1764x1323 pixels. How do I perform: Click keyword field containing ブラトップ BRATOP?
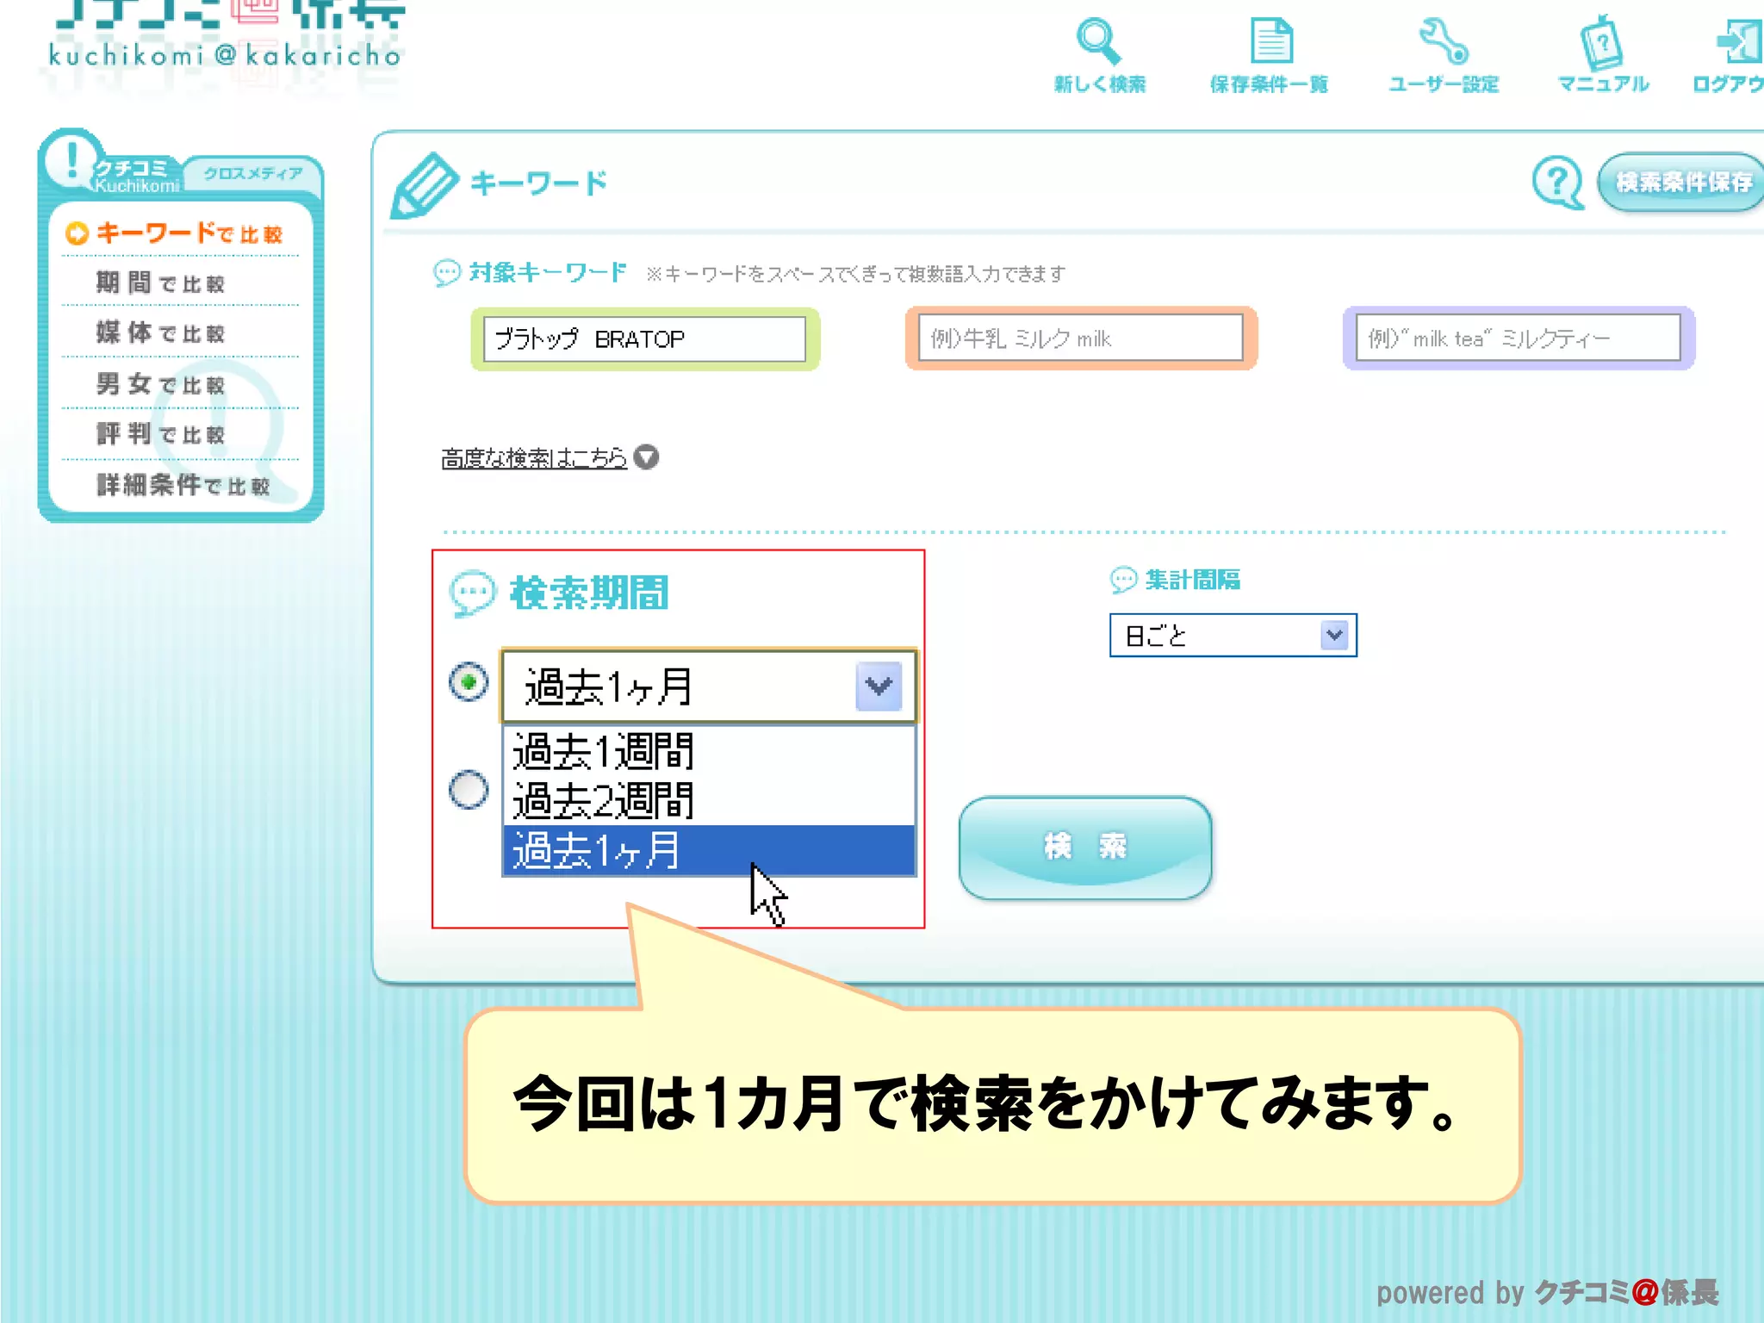point(644,339)
